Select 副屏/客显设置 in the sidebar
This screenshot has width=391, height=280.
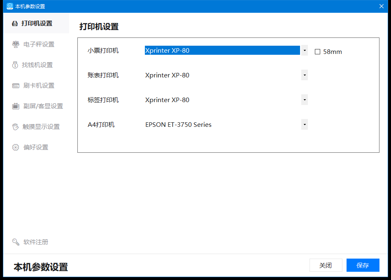(36, 106)
